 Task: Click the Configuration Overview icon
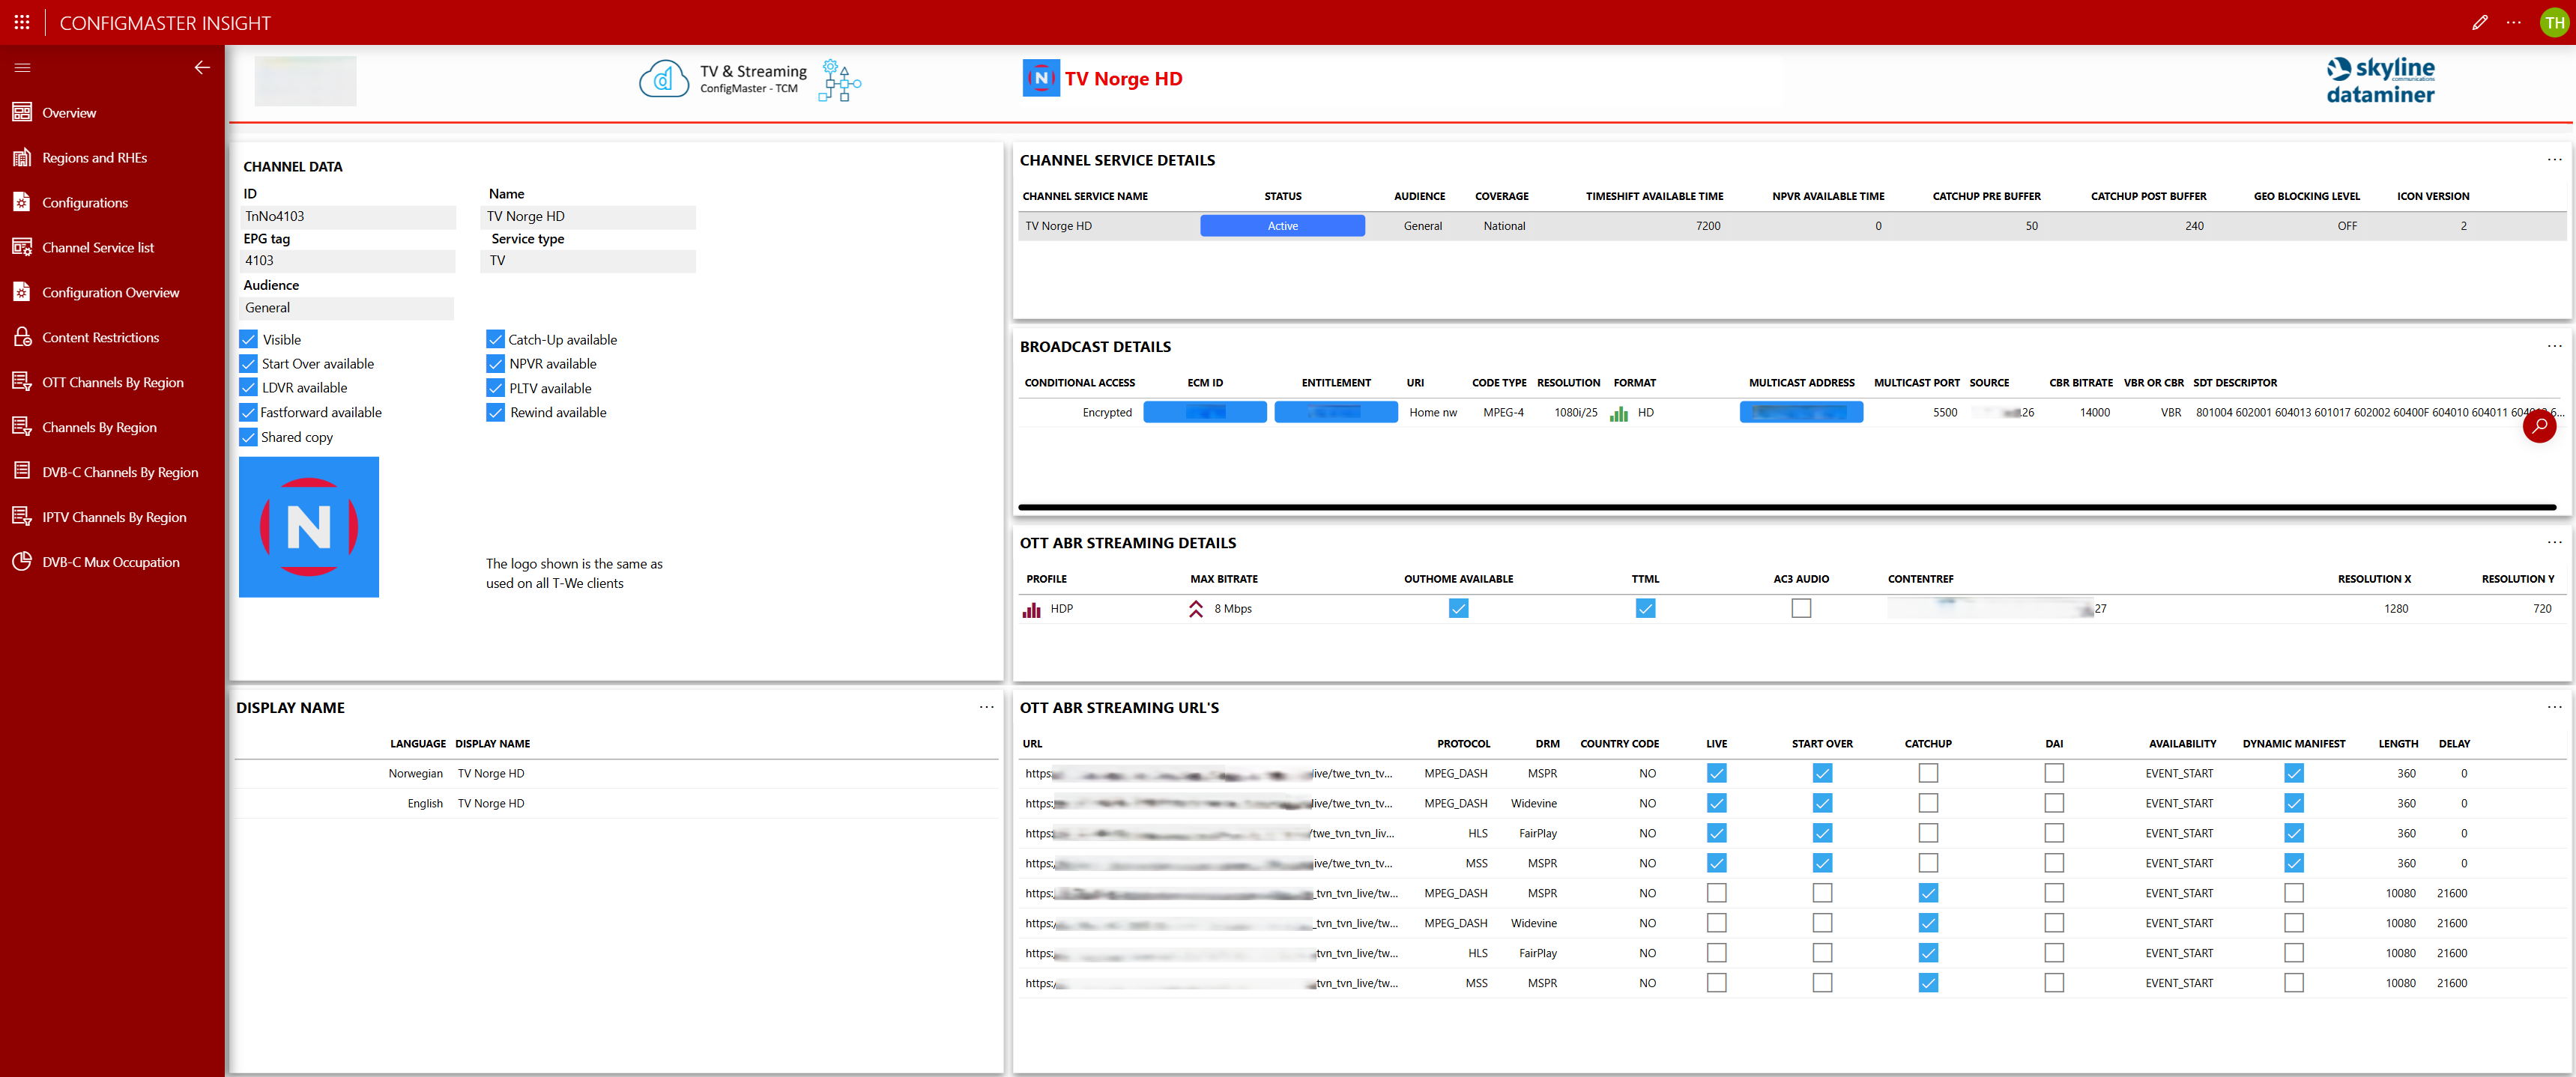point(22,292)
